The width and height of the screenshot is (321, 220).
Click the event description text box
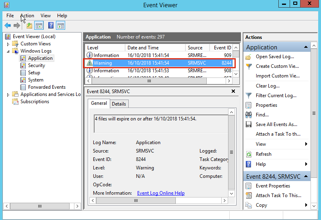coord(161,124)
